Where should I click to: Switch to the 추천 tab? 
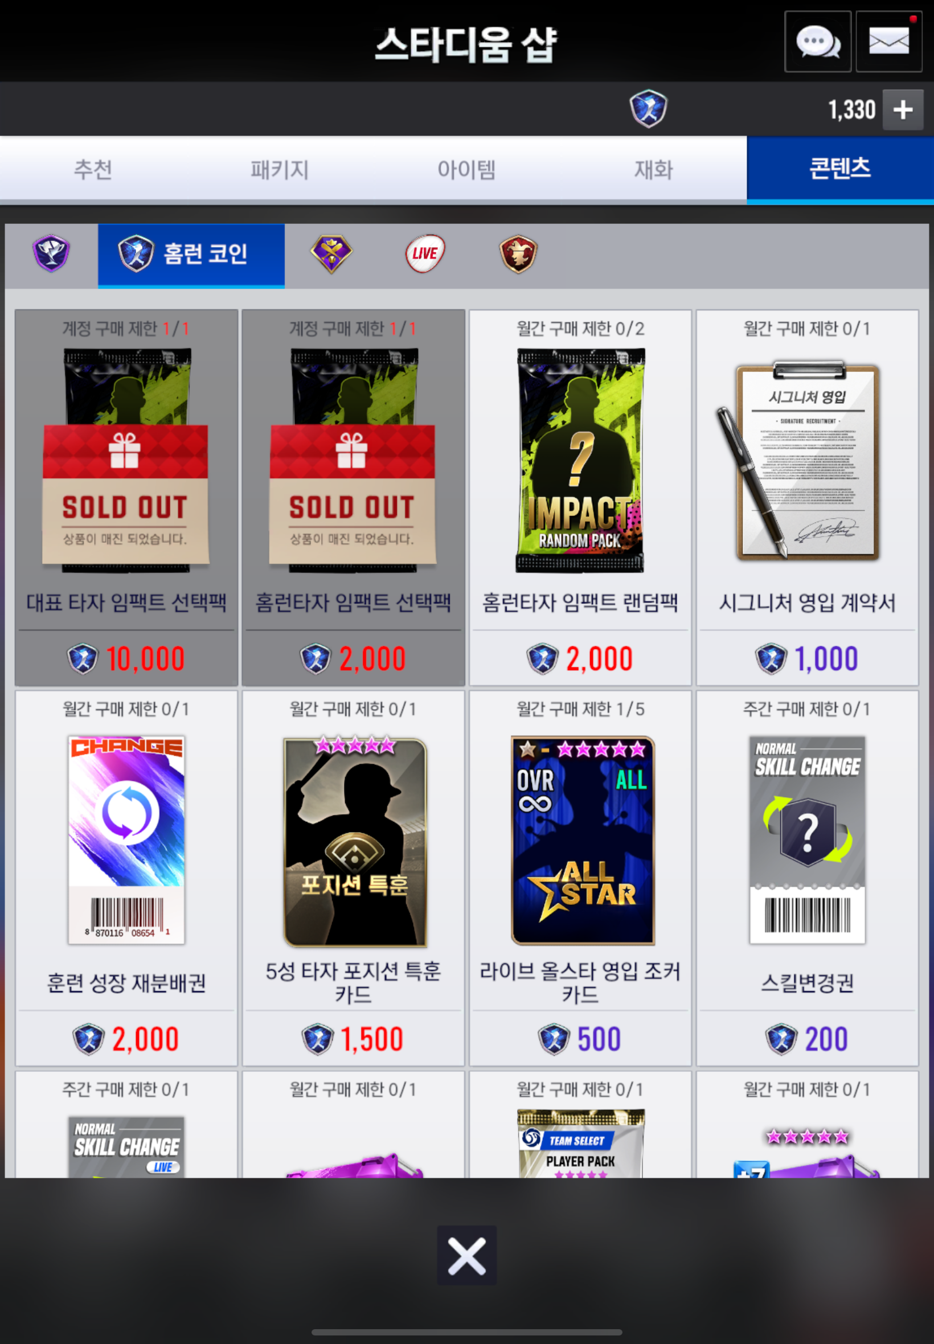coord(93,170)
